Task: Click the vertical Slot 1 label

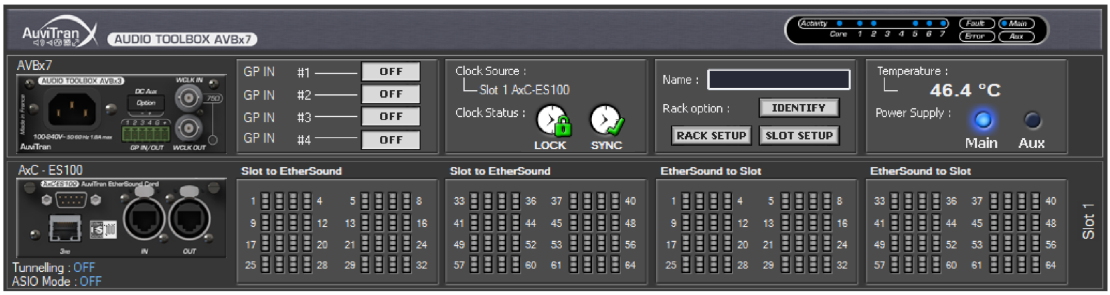Action: [1088, 221]
